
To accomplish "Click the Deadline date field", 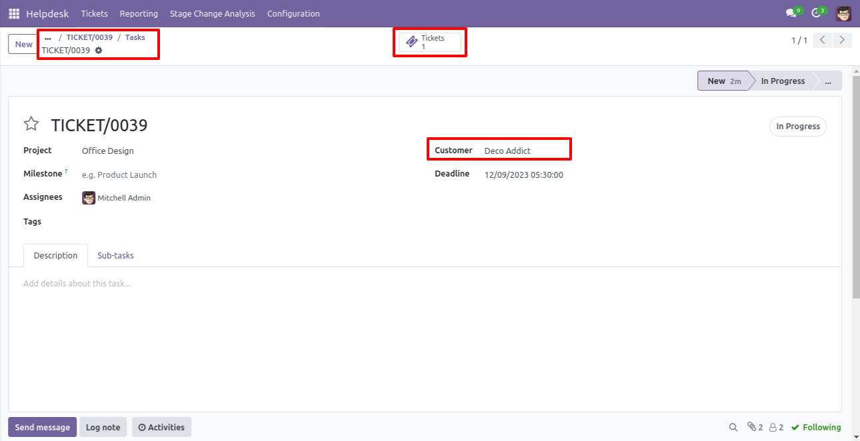I will [524, 175].
